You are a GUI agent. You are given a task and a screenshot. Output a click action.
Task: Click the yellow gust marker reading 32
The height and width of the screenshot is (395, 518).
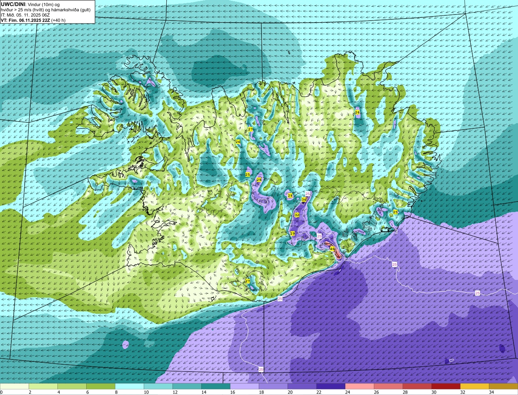[x=297, y=215]
